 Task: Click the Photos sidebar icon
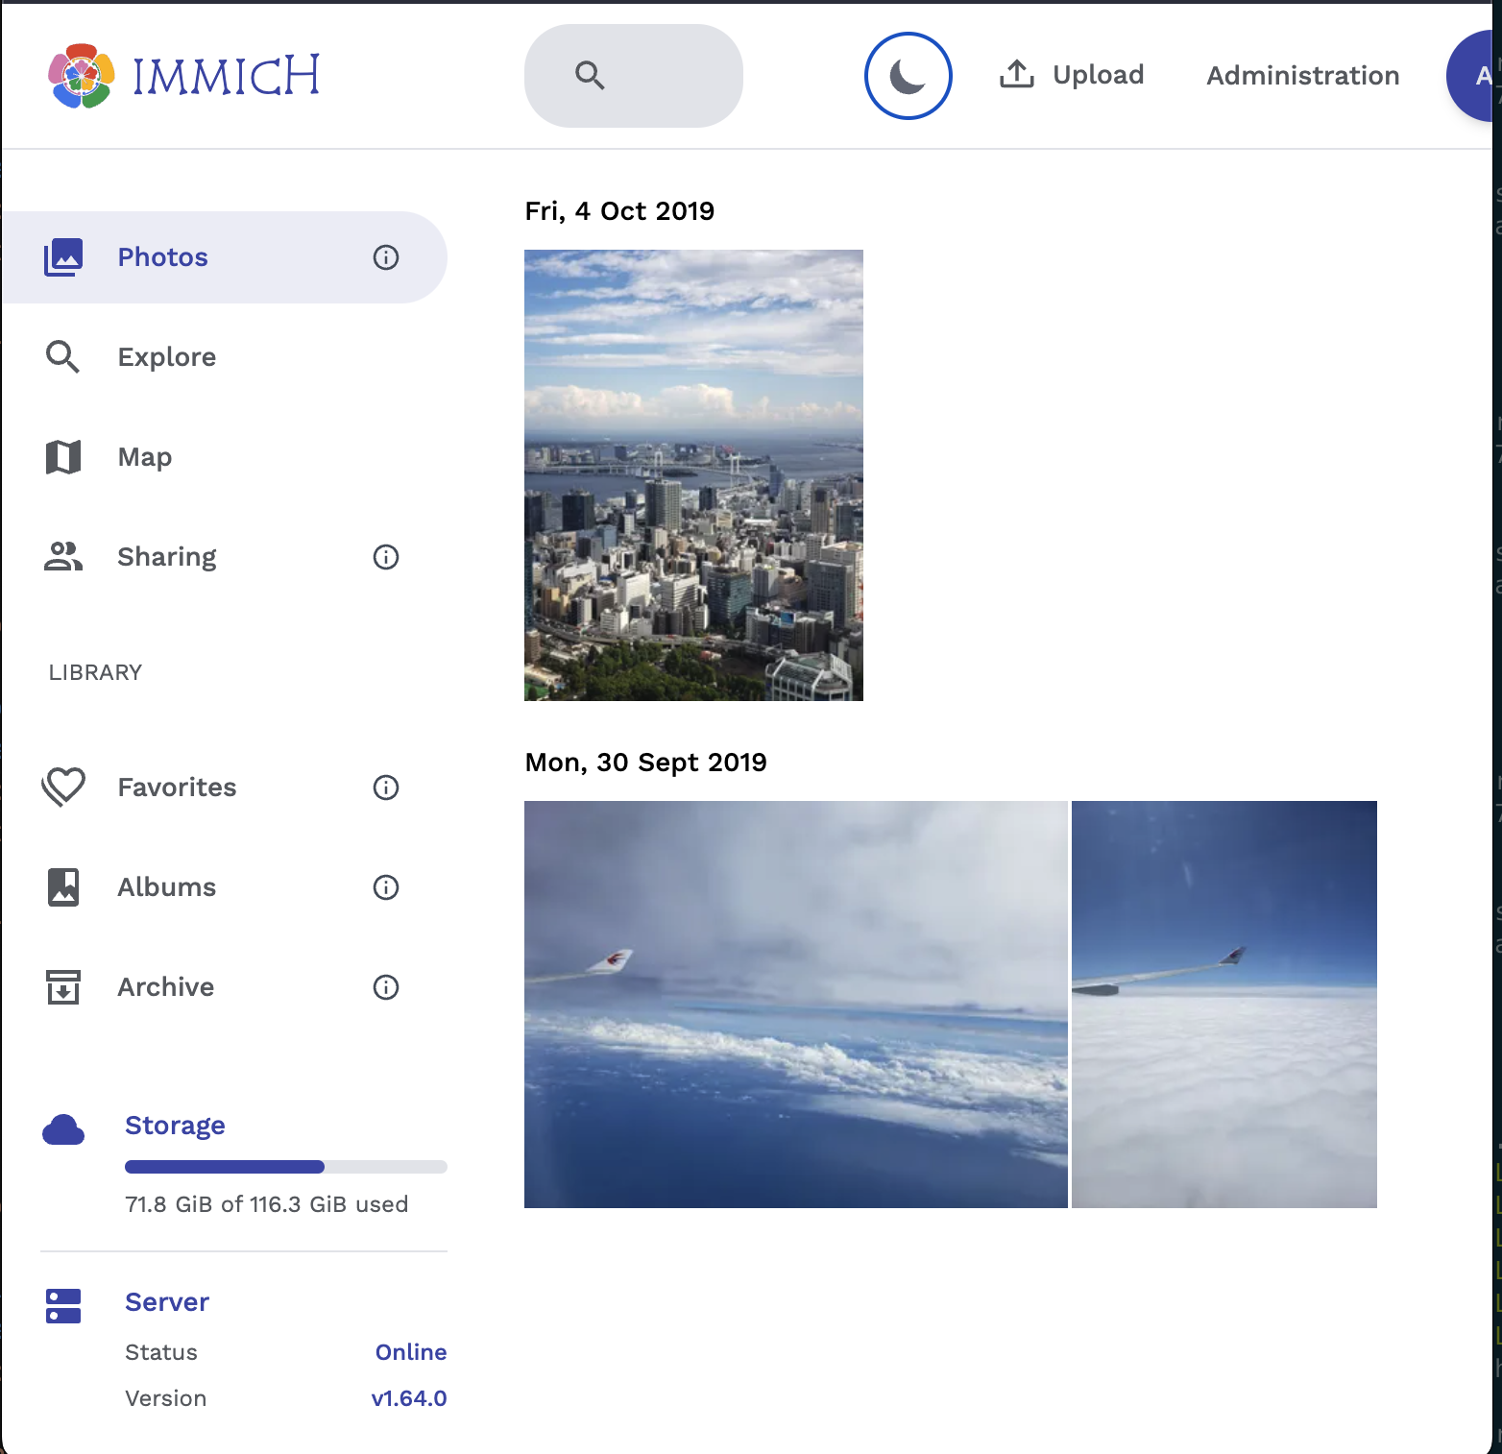pyautogui.click(x=63, y=257)
